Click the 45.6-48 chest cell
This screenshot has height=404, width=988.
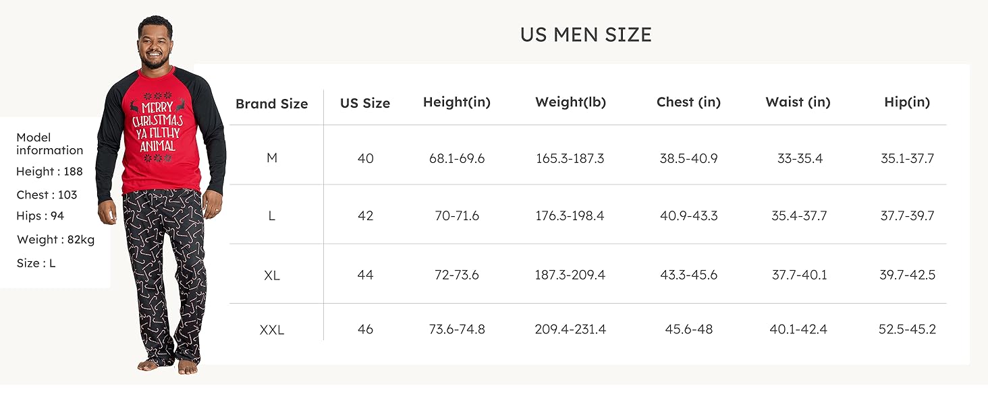point(688,329)
